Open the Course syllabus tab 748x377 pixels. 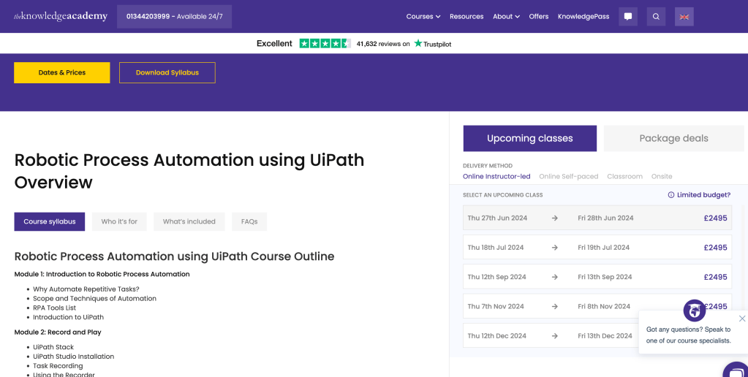point(50,221)
